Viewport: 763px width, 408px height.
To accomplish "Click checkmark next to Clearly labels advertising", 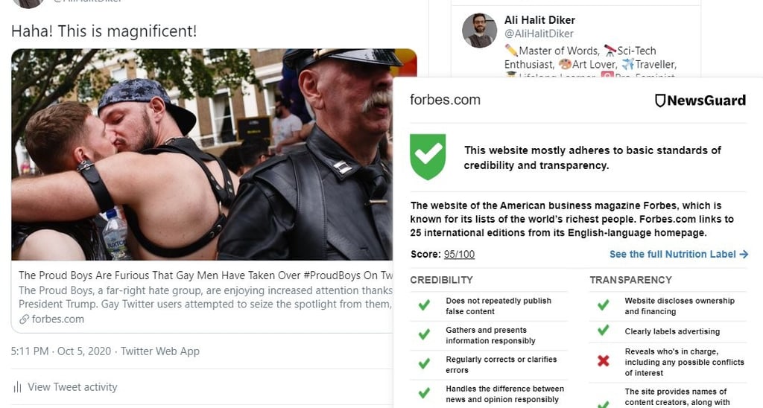I will pyautogui.click(x=604, y=330).
